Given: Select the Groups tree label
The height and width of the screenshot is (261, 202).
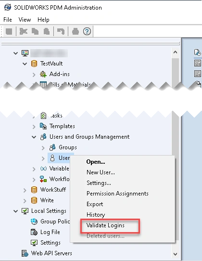Looking at the screenshot, I should click(x=68, y=147).
